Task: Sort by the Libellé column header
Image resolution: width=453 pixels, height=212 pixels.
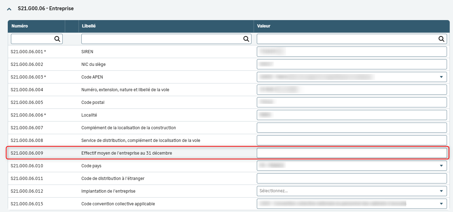Action: click(x=89, y=26)
